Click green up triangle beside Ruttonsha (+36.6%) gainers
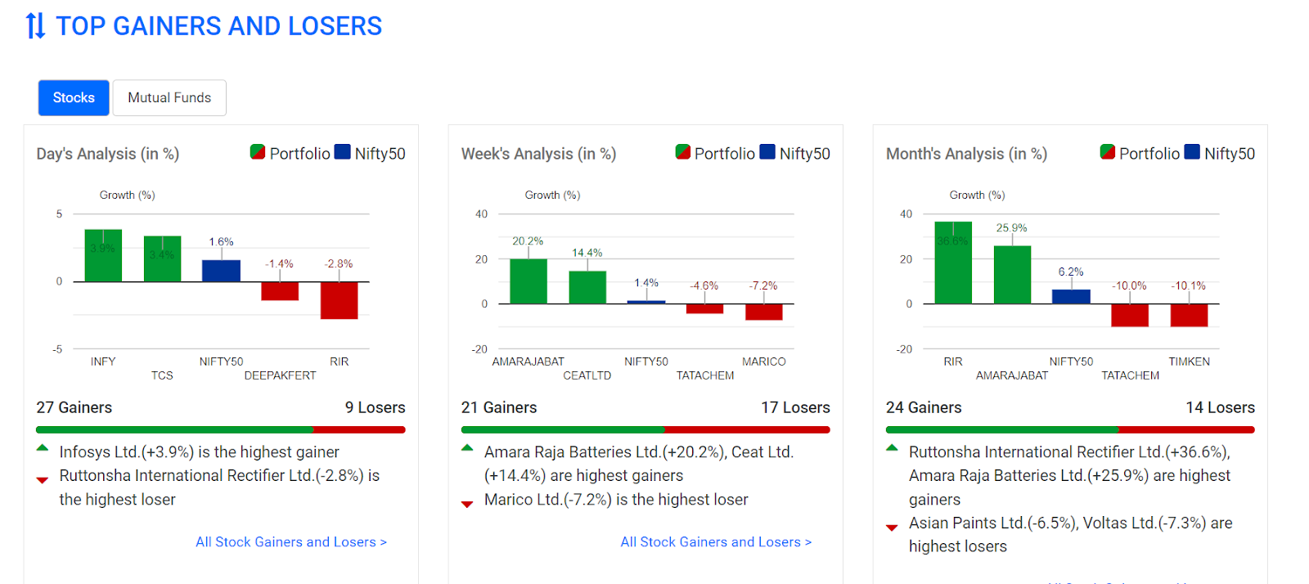The width and height of the screenshot is (1309, 584). (x=892, y=448)
